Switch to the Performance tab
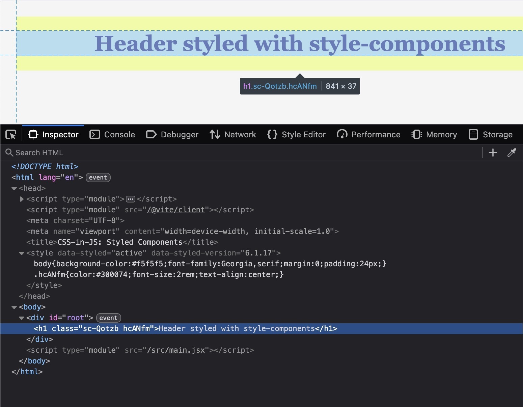 pos(368,135)
